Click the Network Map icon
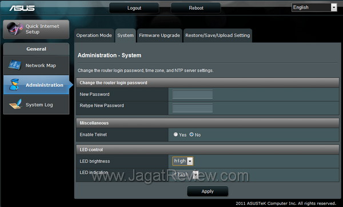The width and height of the screenshot is (343, 207). (15, 65)
